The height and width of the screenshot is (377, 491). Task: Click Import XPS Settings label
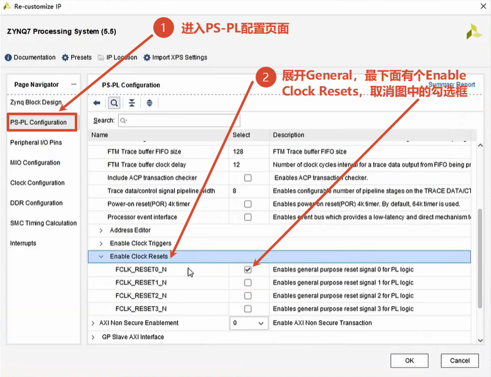pyautogui.click(x=180, y=58)
